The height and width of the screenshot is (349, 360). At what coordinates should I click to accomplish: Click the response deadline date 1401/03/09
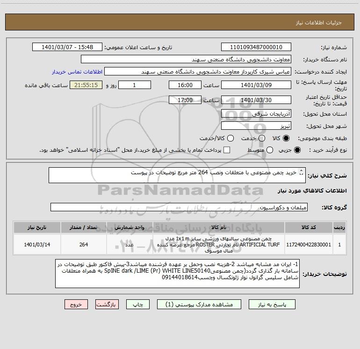(x=256, y=85)
